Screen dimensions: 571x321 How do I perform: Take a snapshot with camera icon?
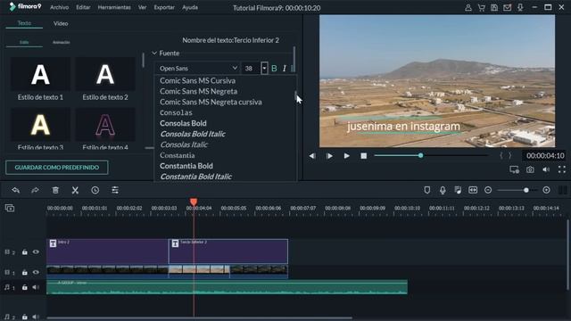(x=530, y=169)
